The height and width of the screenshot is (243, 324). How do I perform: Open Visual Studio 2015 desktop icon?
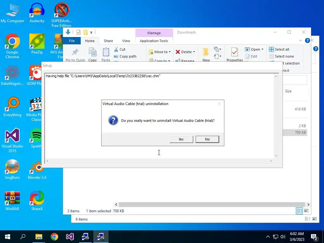12,140
